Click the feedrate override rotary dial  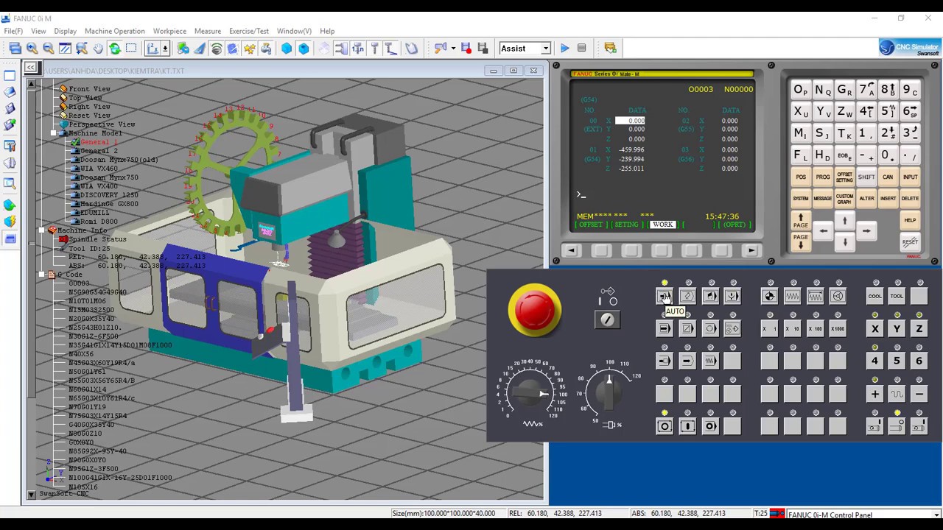tap(530, 392)
